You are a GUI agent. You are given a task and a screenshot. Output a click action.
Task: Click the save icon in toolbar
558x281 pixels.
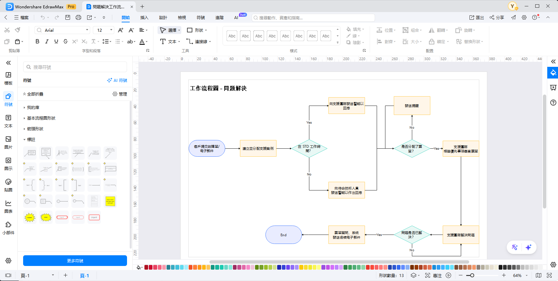68,17
